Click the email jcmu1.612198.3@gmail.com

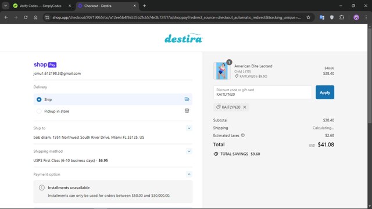[x=57, y=74]
